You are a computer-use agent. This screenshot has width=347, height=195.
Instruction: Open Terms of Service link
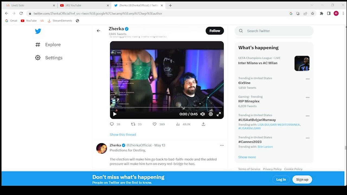click(x=249, y=169)
